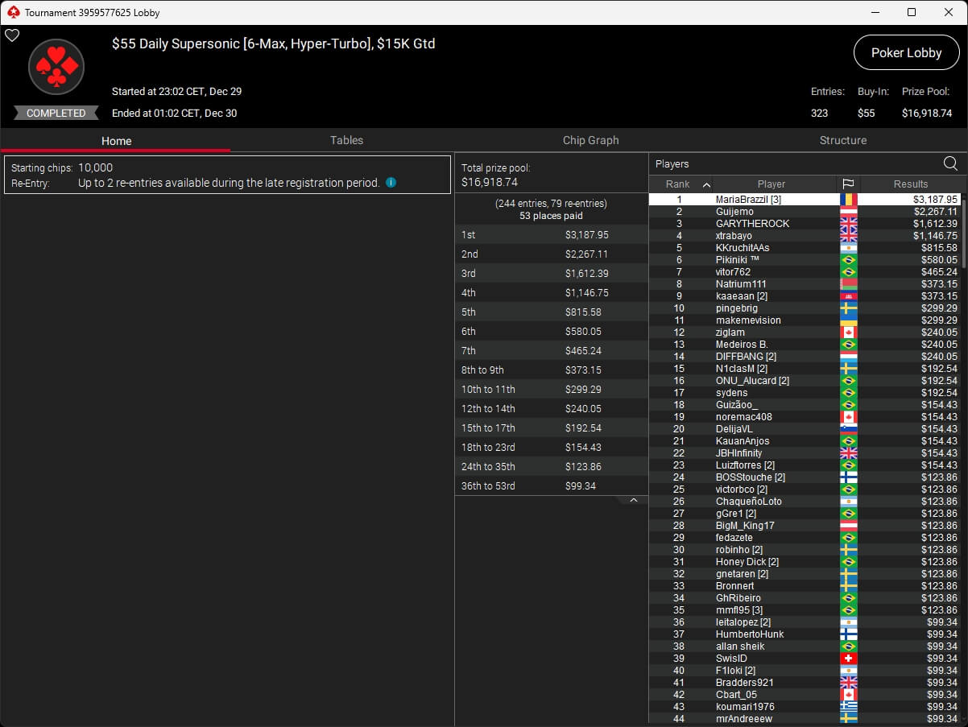Select player Guijemo in the list

734,212
